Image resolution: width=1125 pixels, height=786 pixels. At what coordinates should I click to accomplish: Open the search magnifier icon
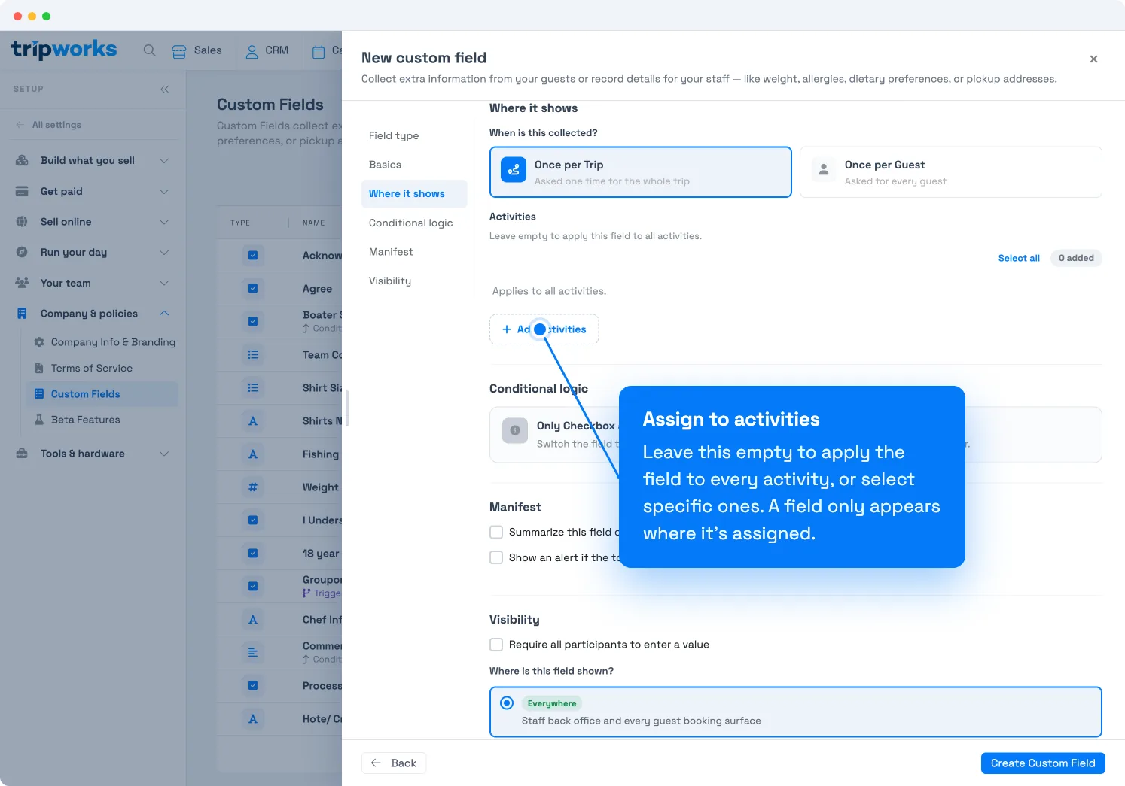click(150, 50)
